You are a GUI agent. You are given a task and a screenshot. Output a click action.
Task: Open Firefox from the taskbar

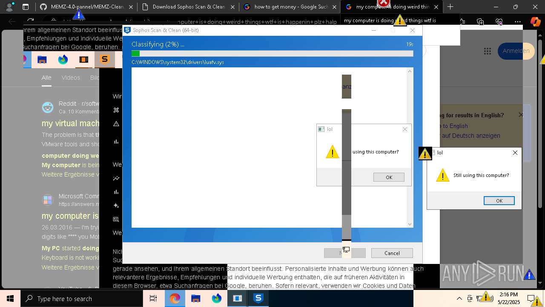coord(217,298)
